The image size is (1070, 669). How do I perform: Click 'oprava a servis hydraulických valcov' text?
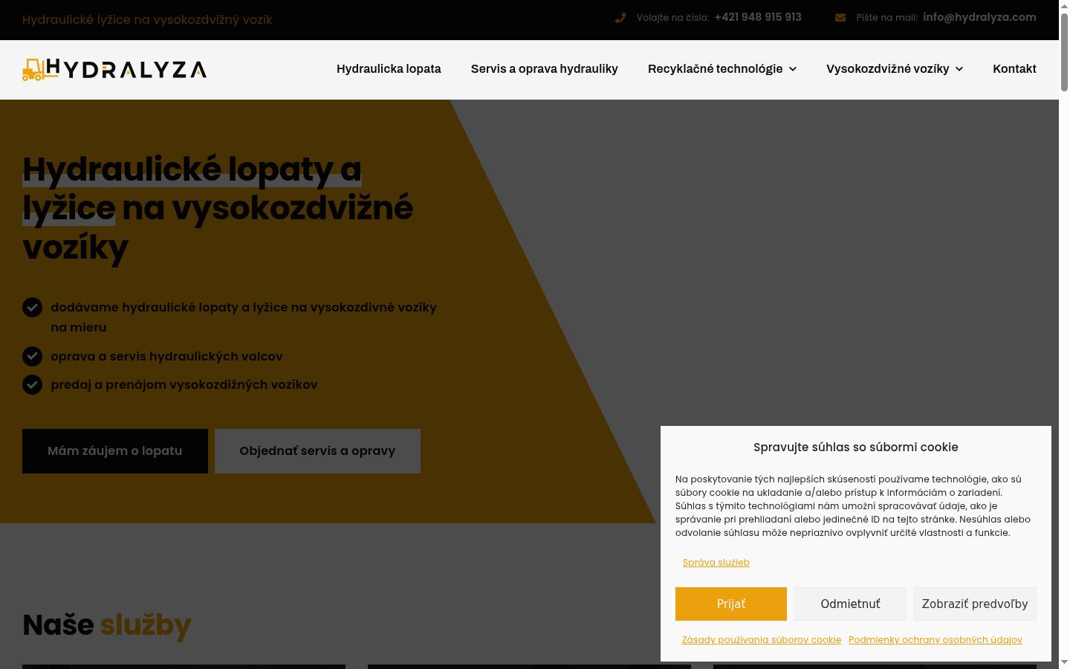[166, 357]
